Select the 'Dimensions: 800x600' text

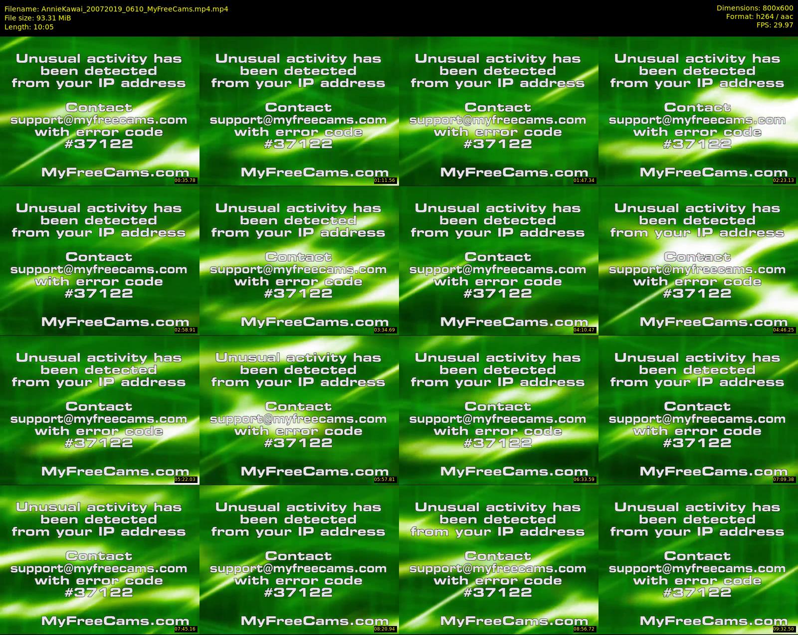(755, 8)
